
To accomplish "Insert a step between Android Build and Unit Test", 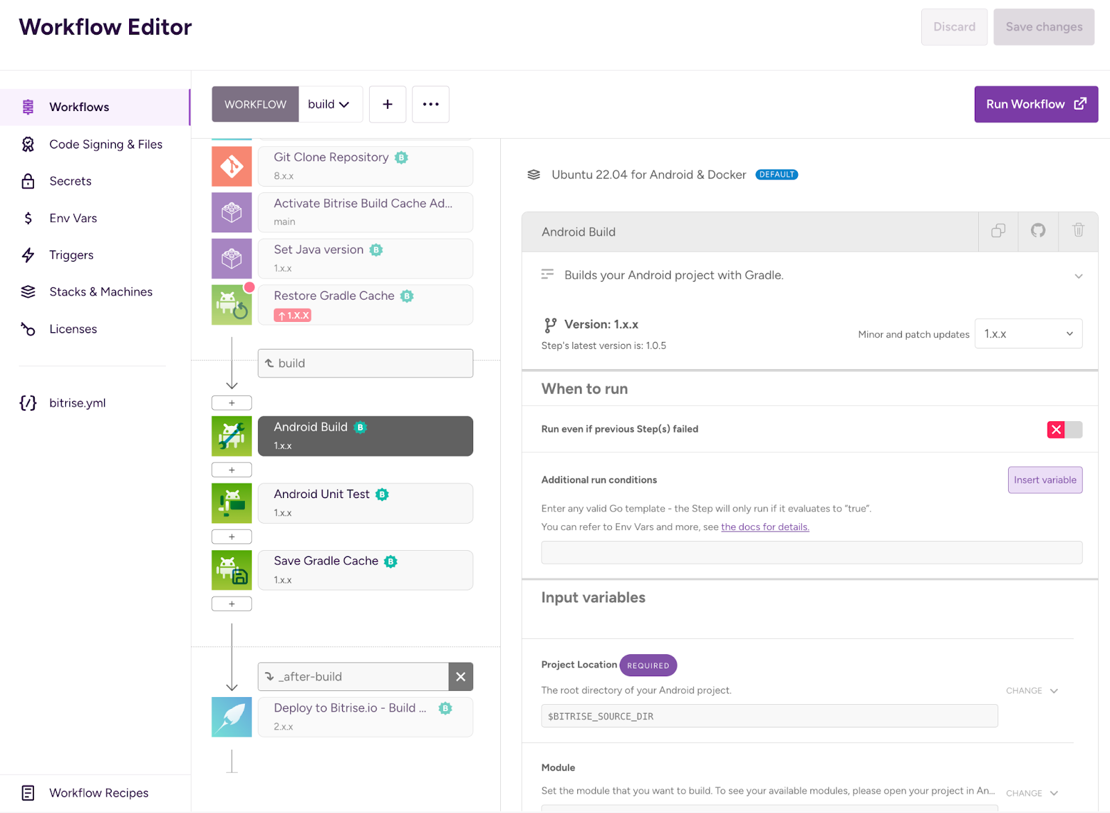I will (x=232, y=470).
